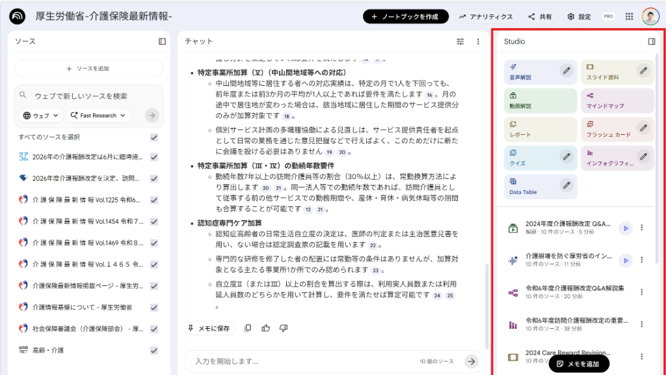This screenshot has height=375, width=666.
Task: Uncheck source 介護保険最新情報 Vol.1225
Action: [x=154, y=200]
